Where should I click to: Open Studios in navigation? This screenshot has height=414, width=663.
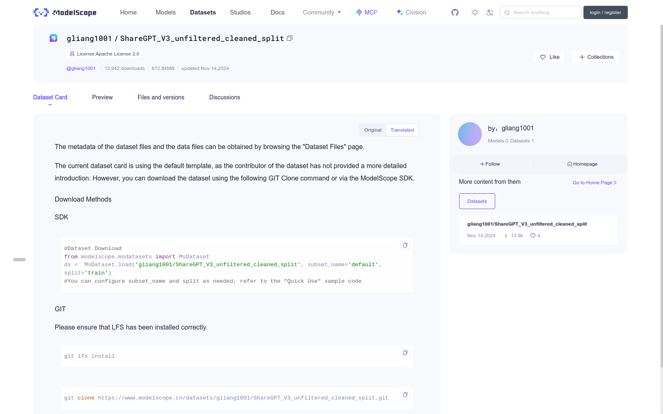[x=240, y=12]
